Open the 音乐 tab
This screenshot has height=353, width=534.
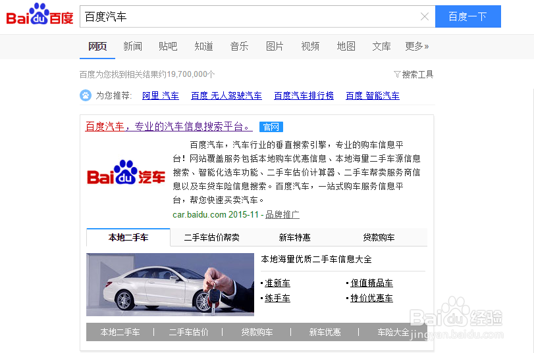239,46
